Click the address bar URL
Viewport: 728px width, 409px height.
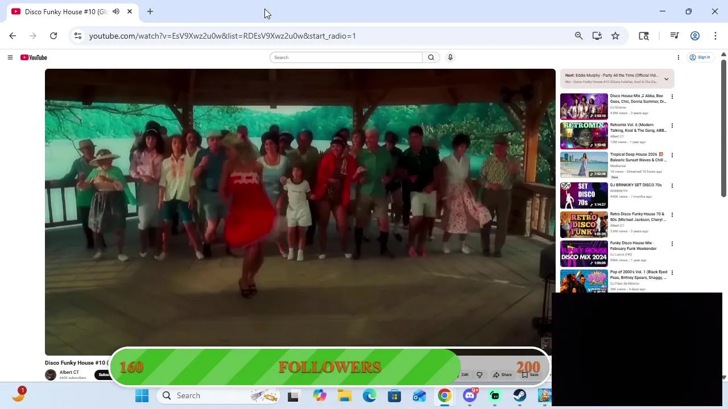pyautogui.click(x=222, y=36)
